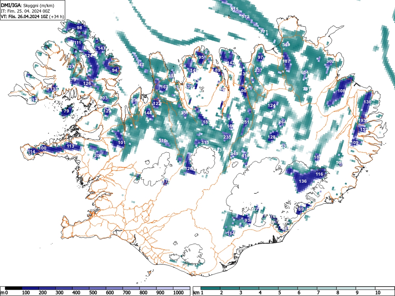Click the visibility value '100' on Snæfellsnes
This screenshot has height=296, width=395.
[x=43, y=148]
